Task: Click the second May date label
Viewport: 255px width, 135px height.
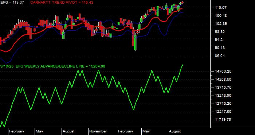Action: [146, 131]
